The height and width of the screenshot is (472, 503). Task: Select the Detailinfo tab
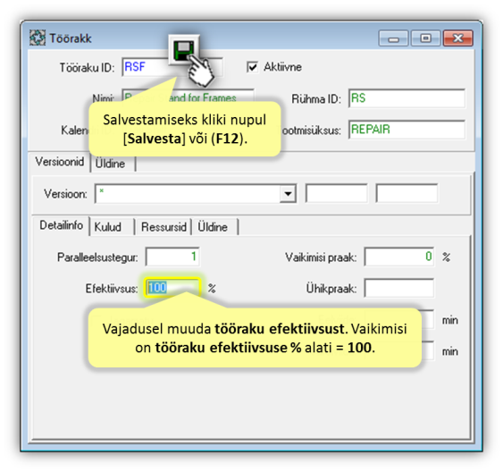62,225
